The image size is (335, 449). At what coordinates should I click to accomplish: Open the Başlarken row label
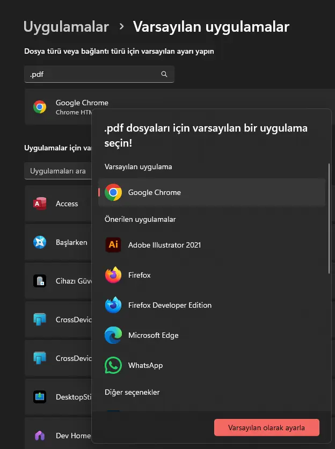pos(71,243)
